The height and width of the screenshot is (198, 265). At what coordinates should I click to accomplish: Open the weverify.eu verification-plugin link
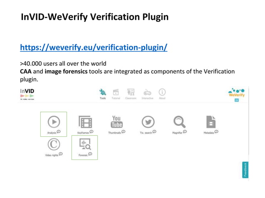pyautogui.click(x=93, y=47)
